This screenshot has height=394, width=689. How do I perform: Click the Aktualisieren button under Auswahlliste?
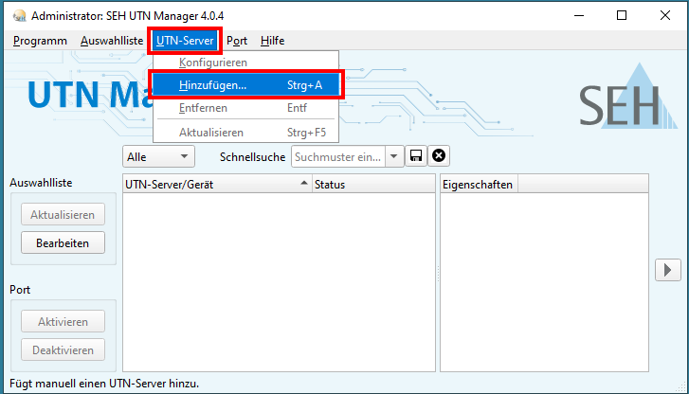click(x=63, y=215)
